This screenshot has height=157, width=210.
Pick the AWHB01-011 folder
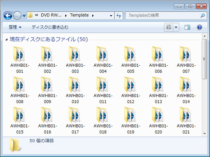[103, 90]
